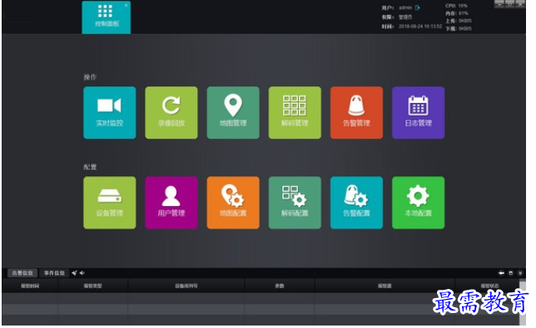
Task: Click the alarm panel pop-out window icon
Action: click(x=511, y=273)
